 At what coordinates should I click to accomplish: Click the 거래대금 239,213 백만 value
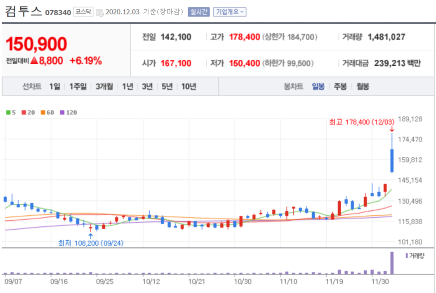click(x=397, y=63)
